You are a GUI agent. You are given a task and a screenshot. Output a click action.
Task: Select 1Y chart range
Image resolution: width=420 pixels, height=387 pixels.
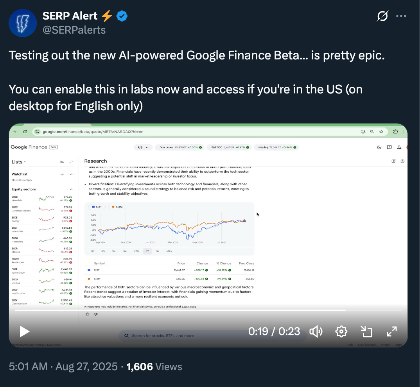(x=147, y=251)
